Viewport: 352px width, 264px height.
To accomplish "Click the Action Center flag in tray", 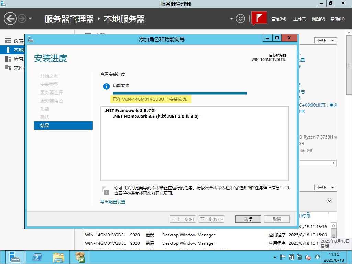I will (283, 257).
